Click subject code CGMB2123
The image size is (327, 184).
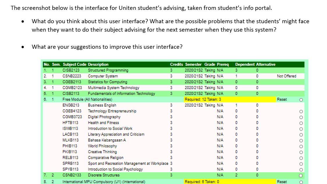tap(72, 88)
